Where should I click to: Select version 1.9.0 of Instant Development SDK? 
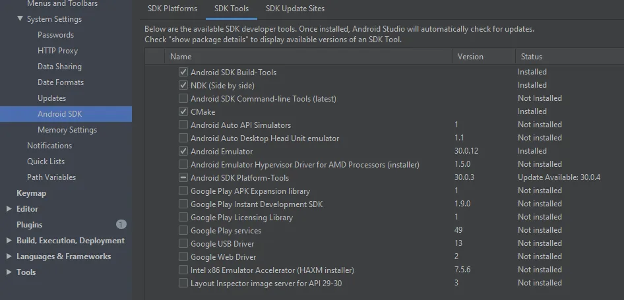coord(462,204)
